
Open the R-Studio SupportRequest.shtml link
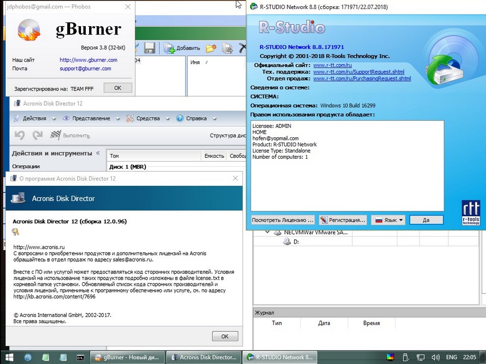click(x=359, y=72)
